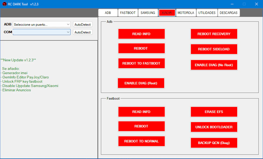Click the XIAOMI tab
The image size is (263, 159).
tap(167, 13)
